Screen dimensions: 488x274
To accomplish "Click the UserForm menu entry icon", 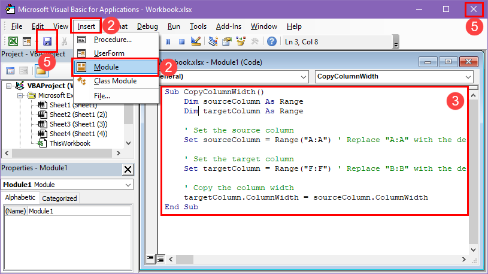I will pyautogui.click(x=81, y=53).
